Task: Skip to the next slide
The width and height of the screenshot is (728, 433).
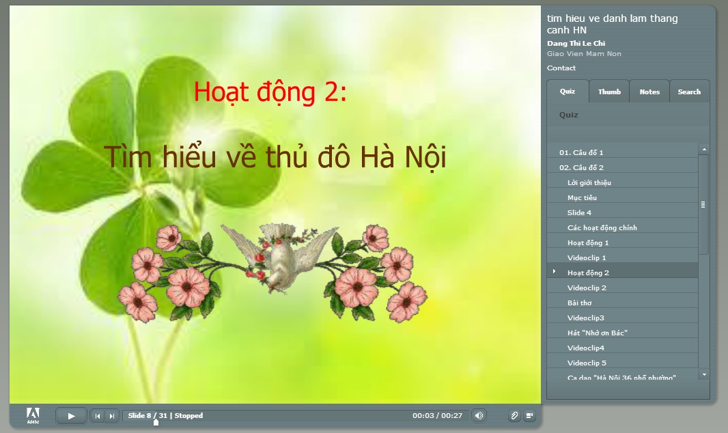Action: click(111, 416)
